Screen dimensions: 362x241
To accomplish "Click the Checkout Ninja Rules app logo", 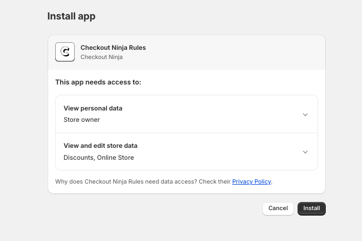I will [65, 52].
